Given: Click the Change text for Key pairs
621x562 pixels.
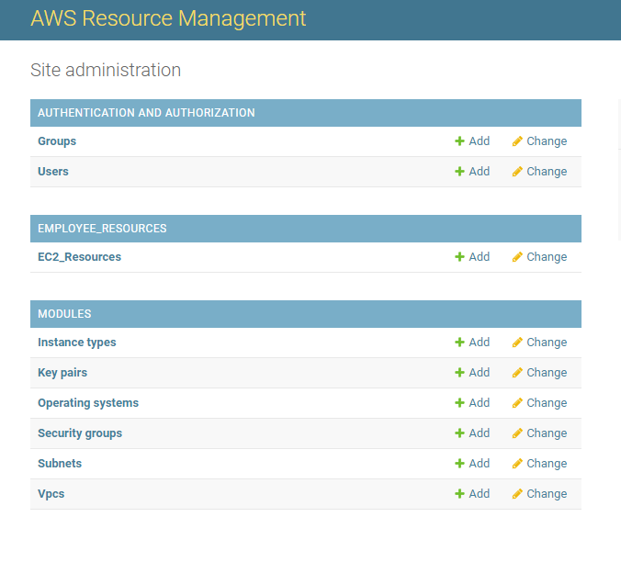Looking at the screenshot, I should tap(547, 373).
